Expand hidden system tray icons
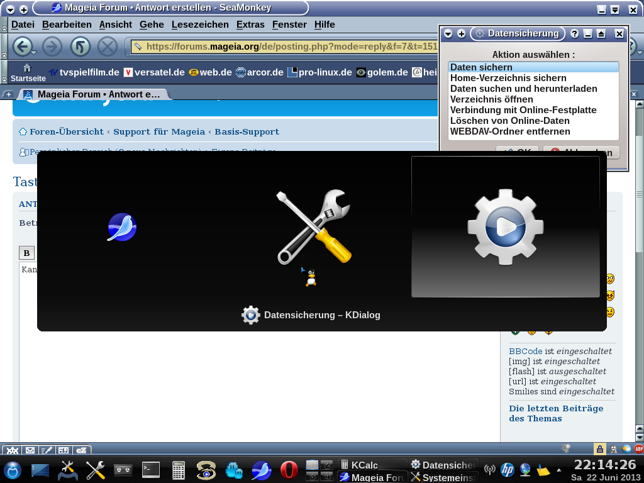This screenshot has width=644, height=483. click(558, 469)
